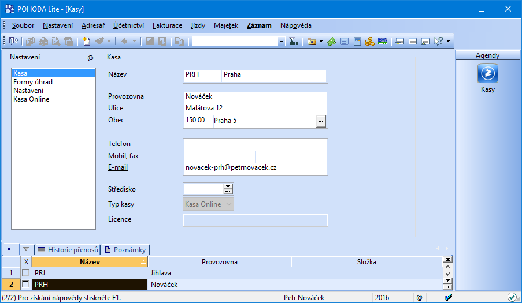Click the filter icon beside the table tabs
522x303 pixels.
[26, 250]
